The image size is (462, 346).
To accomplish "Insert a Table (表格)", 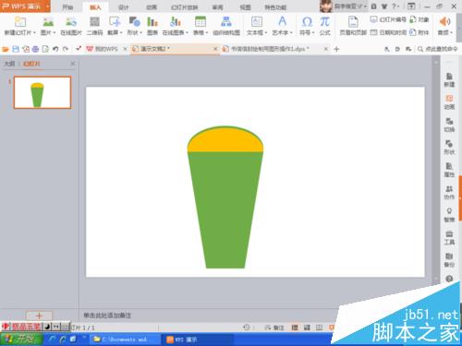I will tap(201, 22).
